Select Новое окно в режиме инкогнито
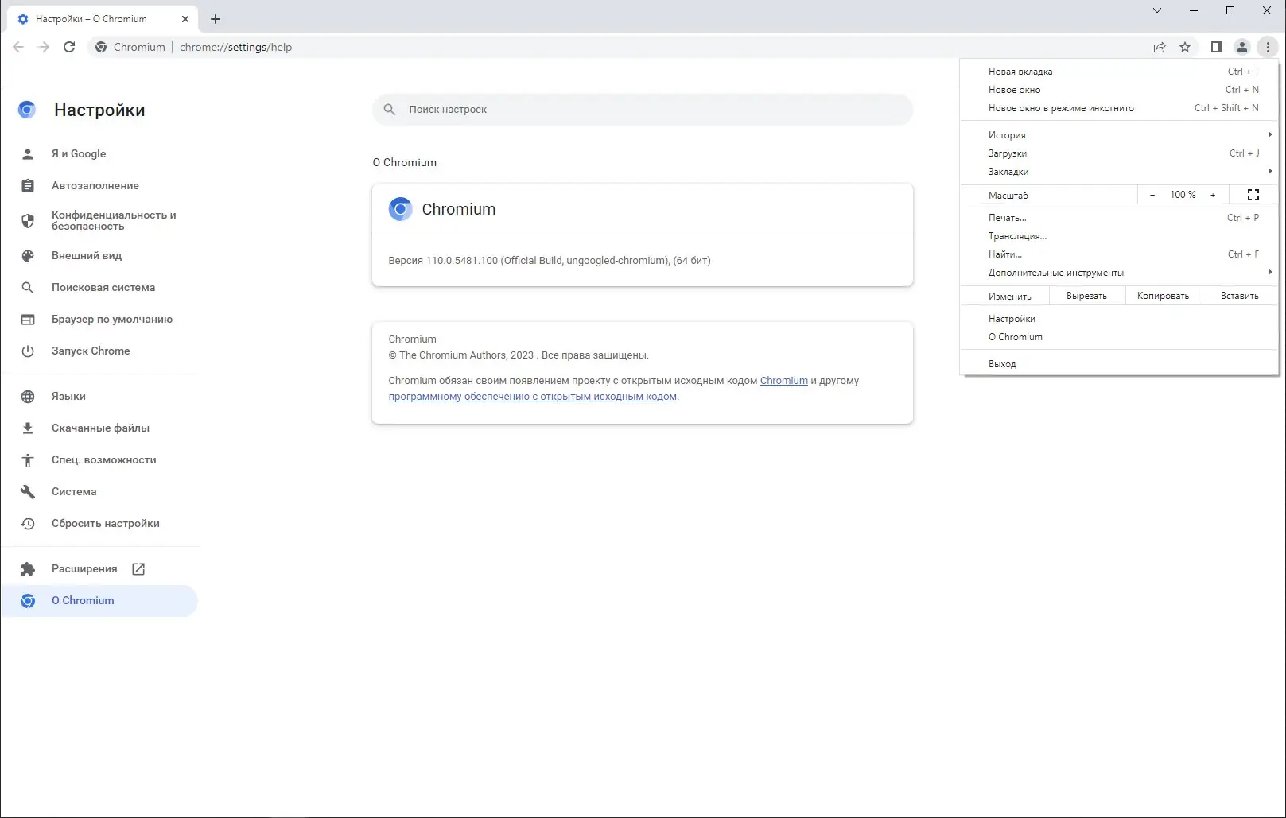The height and width of the screenshot is (818, 1286). [1061, 108]
